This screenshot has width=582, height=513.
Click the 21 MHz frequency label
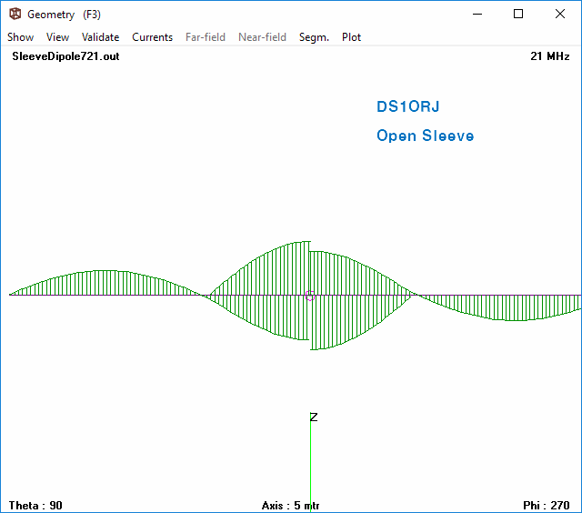549,56
